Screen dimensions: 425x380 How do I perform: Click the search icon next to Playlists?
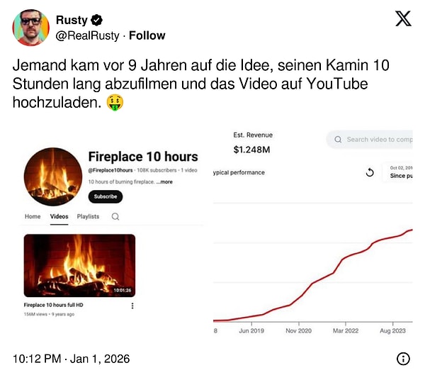coord(115,217)
